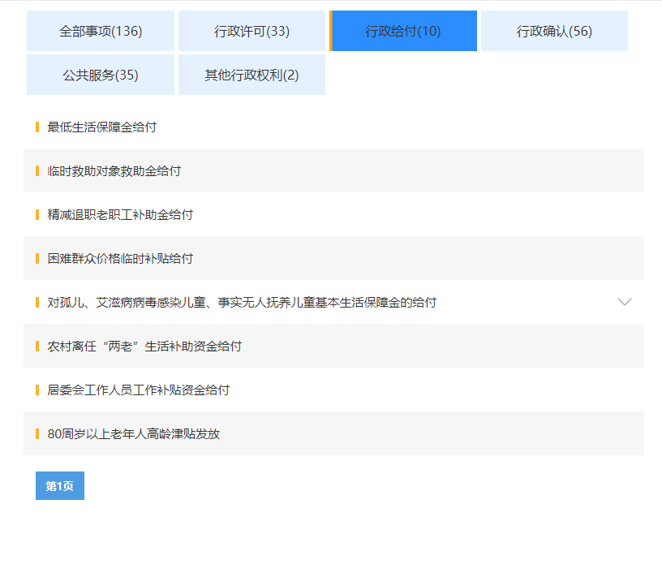Switch to 其他行政权利(2) tab
The image size is (662, 577).
tap(251, 75)
